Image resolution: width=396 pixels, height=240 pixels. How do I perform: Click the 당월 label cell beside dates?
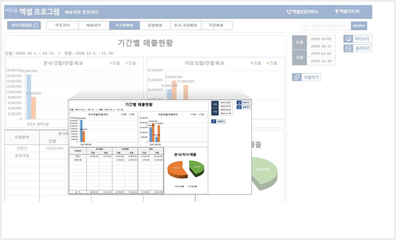300,43
